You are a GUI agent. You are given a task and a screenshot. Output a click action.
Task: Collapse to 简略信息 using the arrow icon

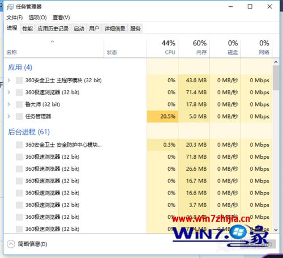tap(11, 244)
